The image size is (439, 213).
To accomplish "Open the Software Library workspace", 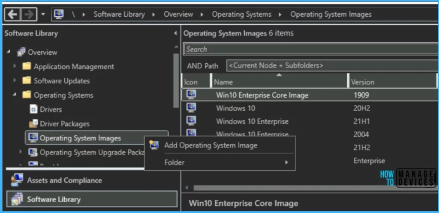I will point(92,199).
